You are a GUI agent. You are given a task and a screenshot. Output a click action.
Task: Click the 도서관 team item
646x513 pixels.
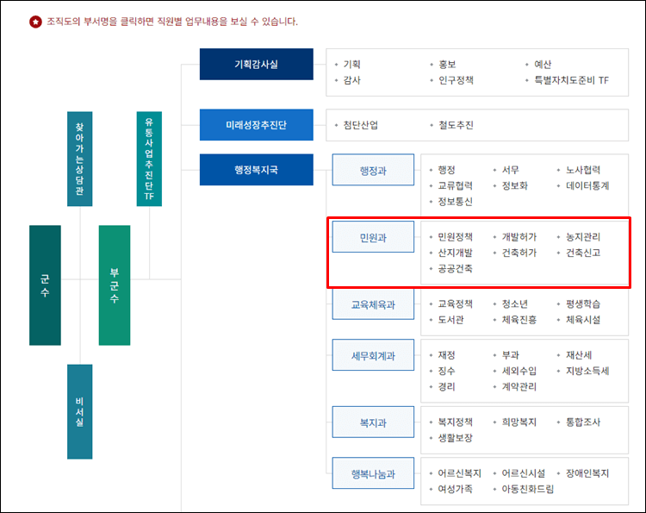click(451, 320)
